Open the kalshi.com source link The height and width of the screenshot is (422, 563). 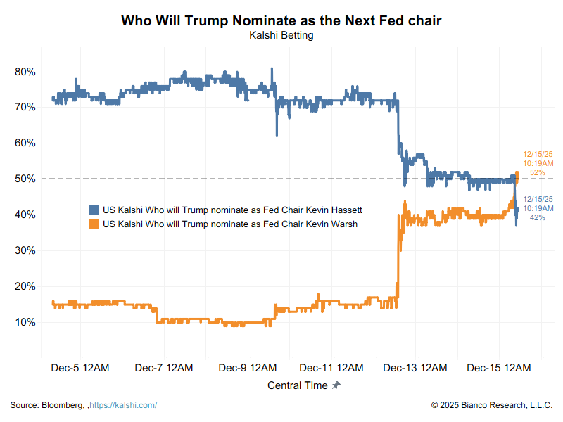[124, 405]
